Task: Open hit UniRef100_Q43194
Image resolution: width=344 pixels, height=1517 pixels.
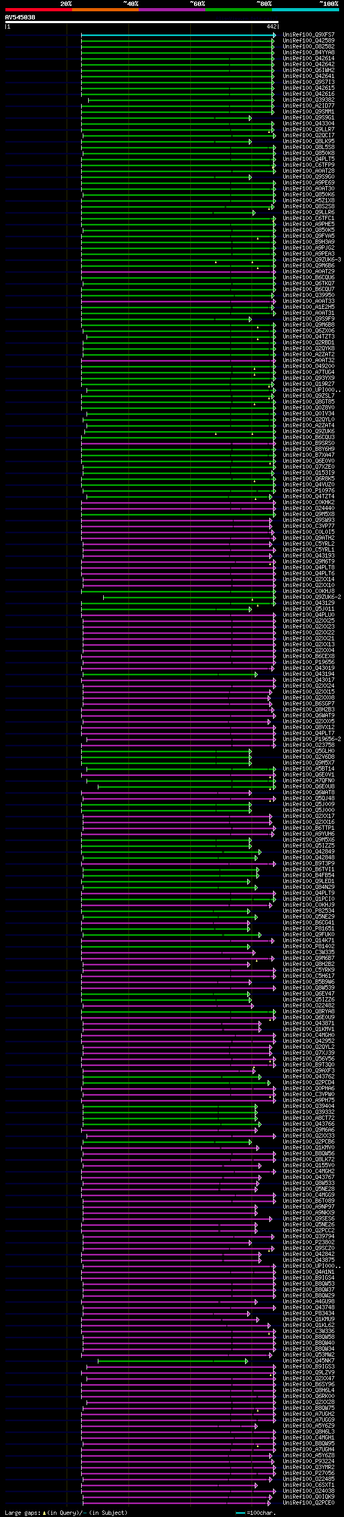Action: pos(309,674)
